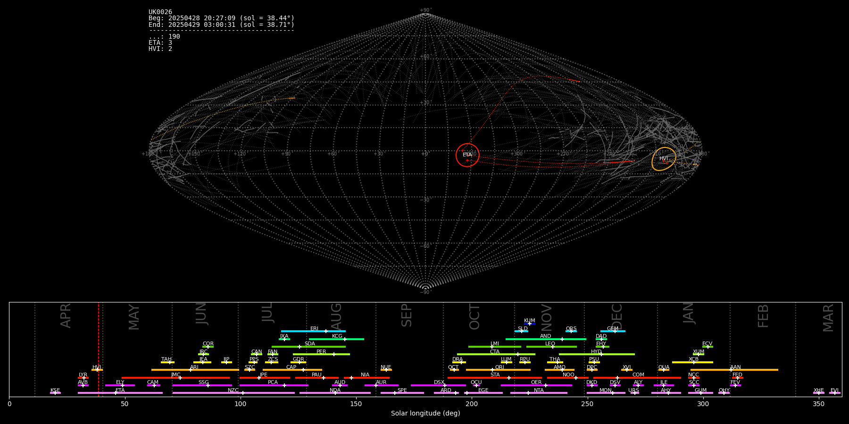Select the JMC shower bar
Screen dimensions: 849x424
pyautogui.click(x=176, y=378)
